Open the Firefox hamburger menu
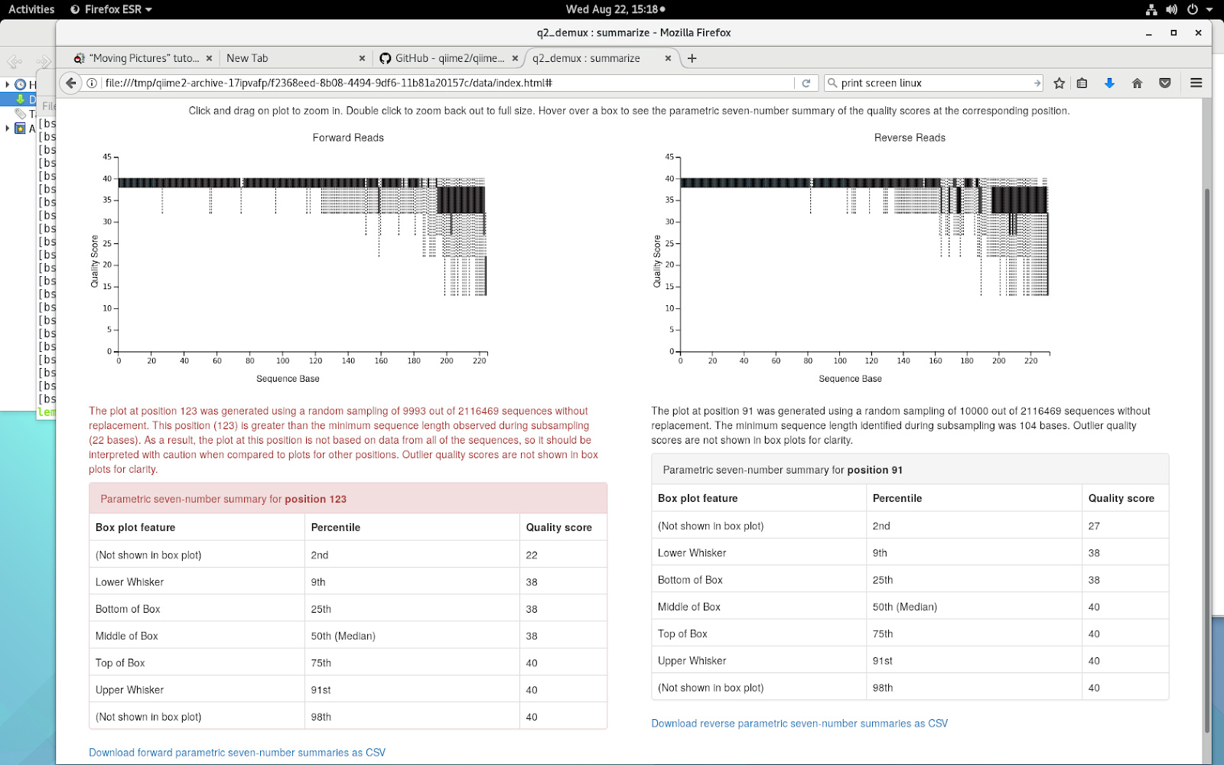The height and width of the screenshot is (765, 1224). pyautogui.click(x=1196, y=83)
